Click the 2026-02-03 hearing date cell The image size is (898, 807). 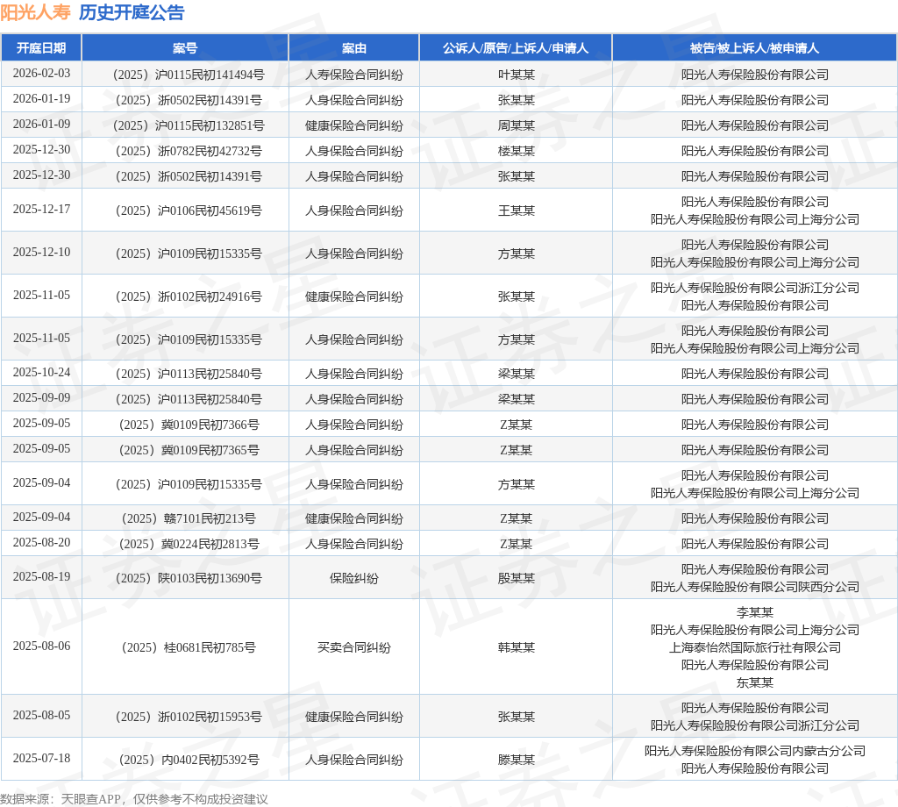(x=41, y=74)
